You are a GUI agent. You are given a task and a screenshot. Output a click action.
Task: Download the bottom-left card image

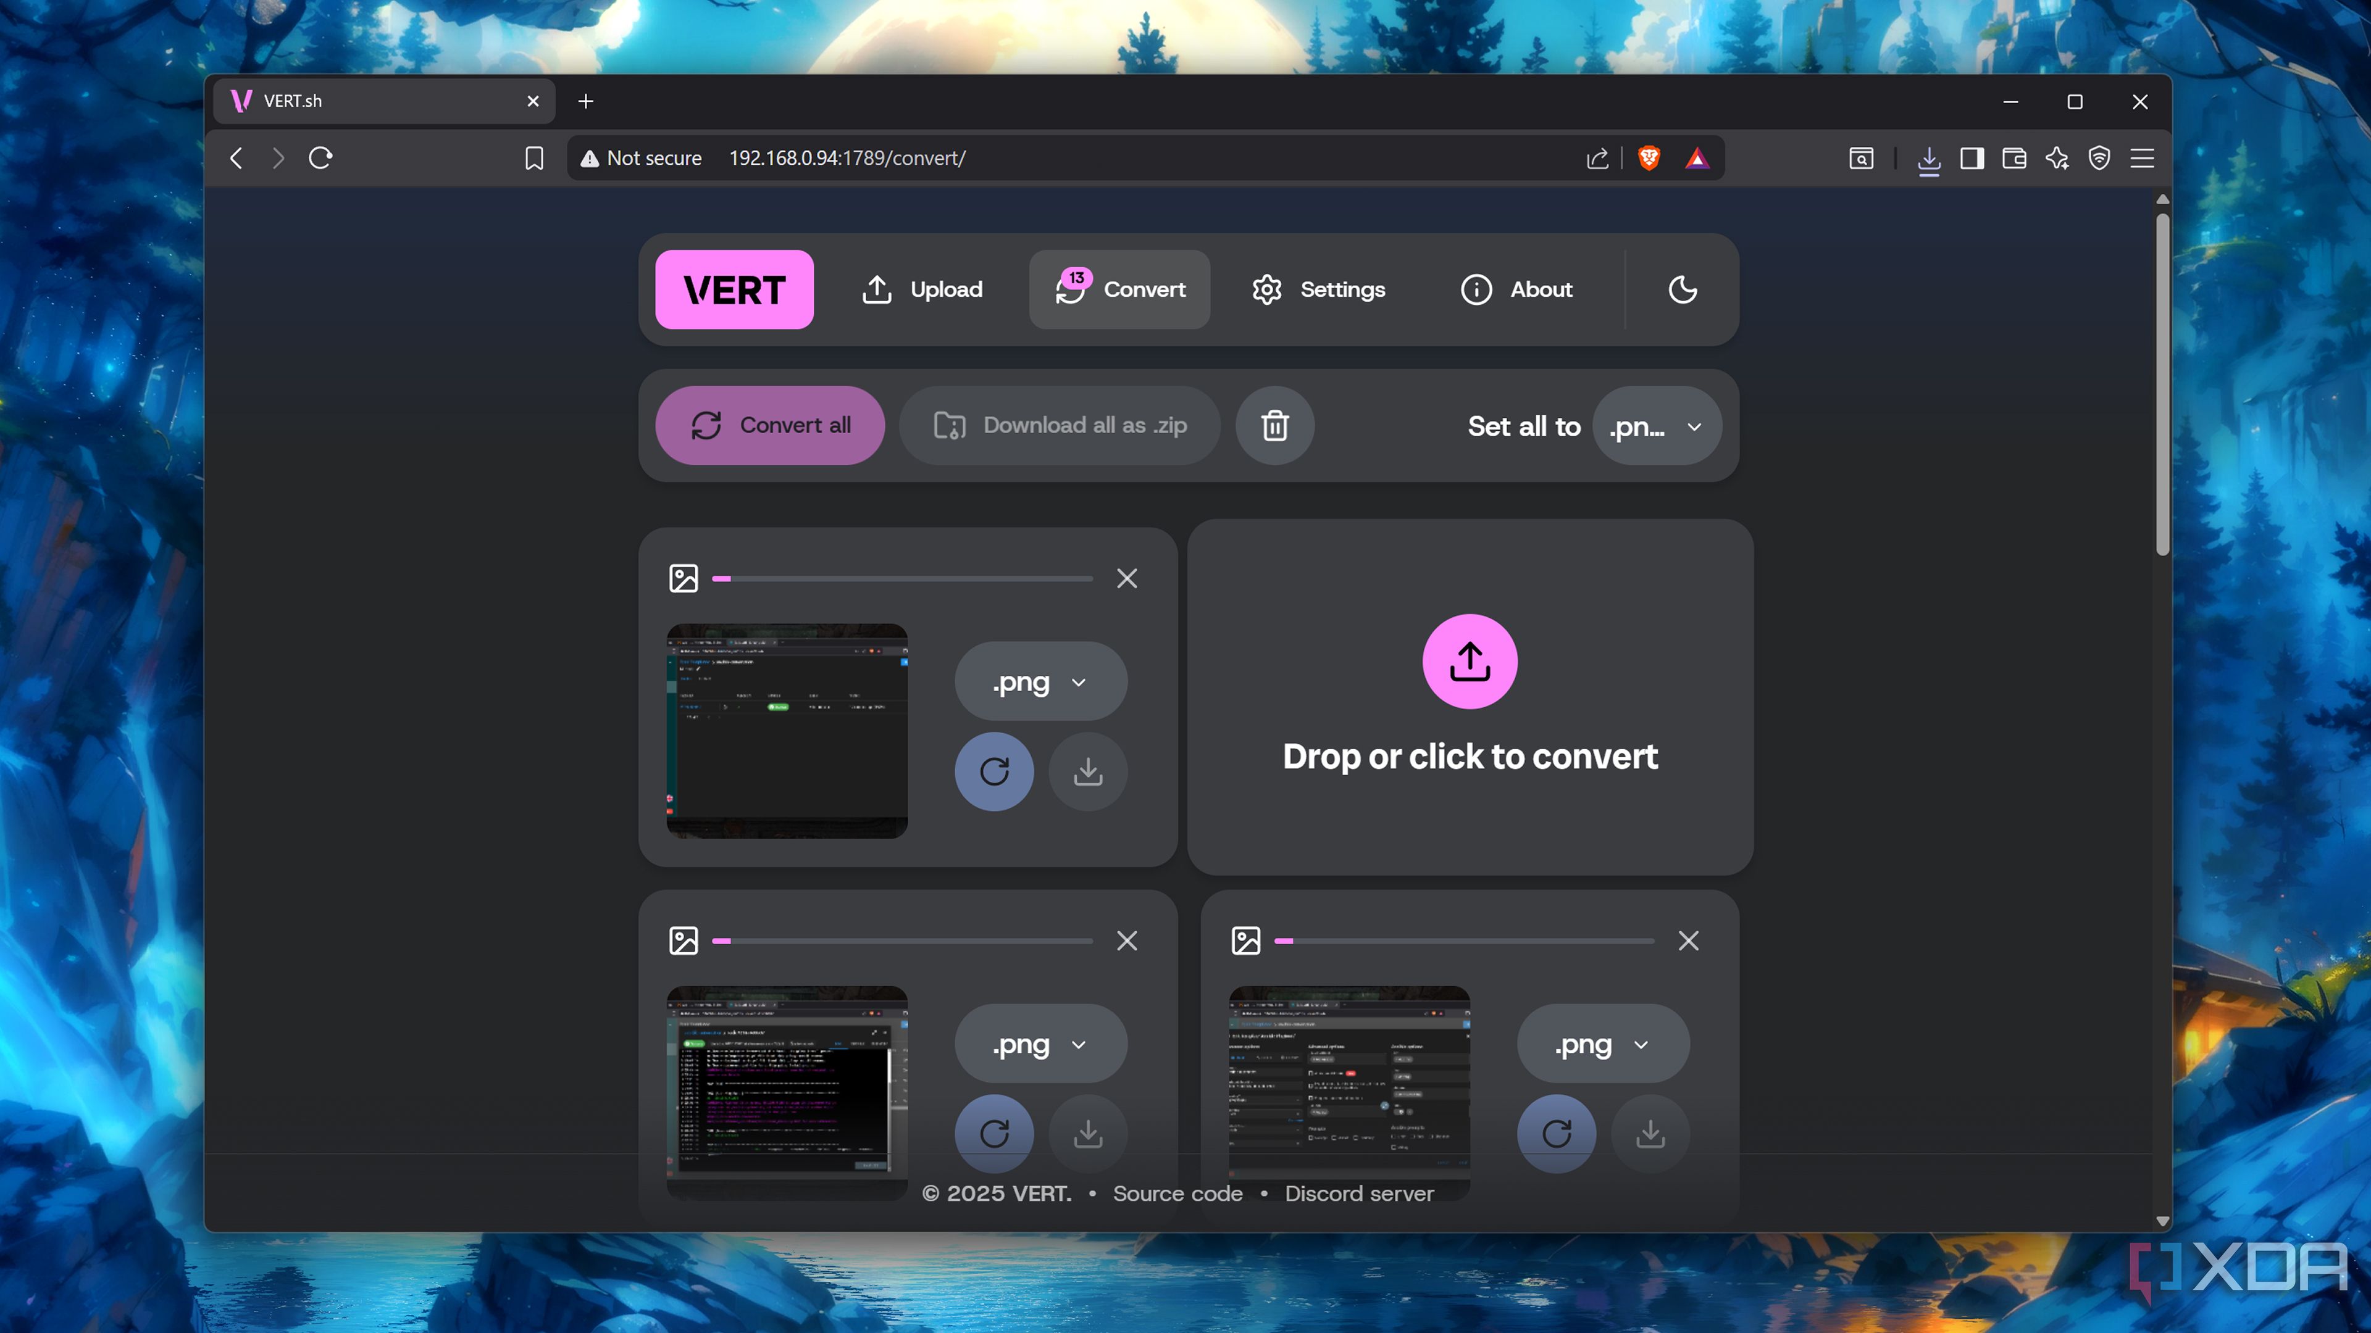1088,1134
